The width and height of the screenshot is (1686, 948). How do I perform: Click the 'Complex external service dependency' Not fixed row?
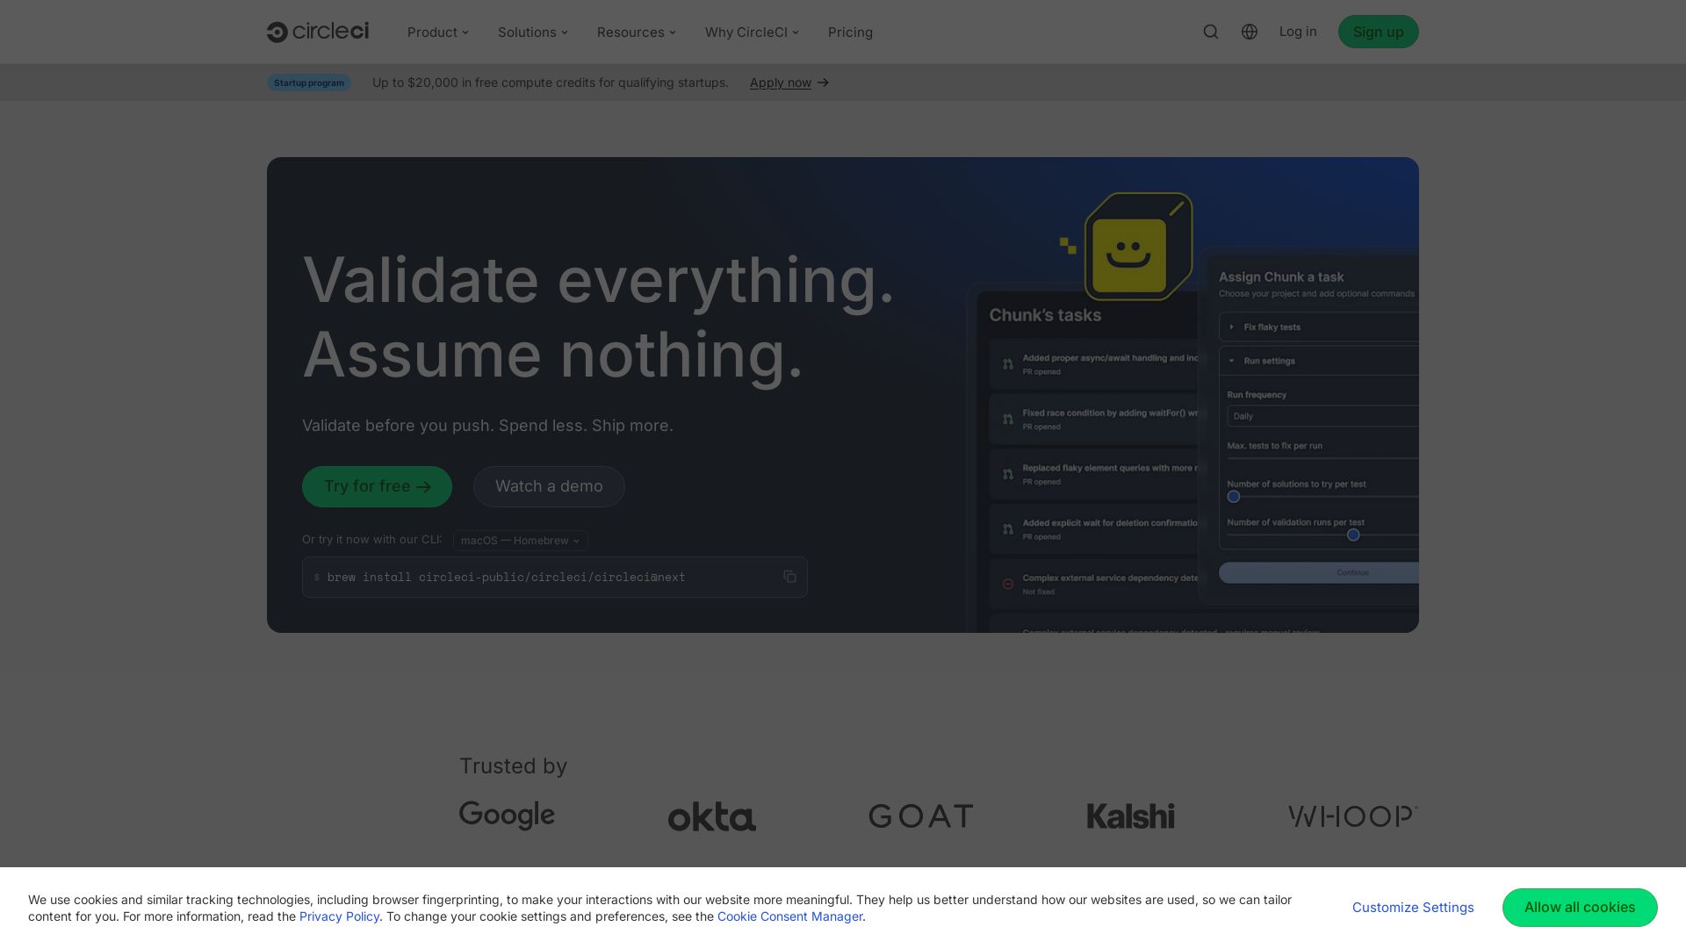tap(1094, 585)
